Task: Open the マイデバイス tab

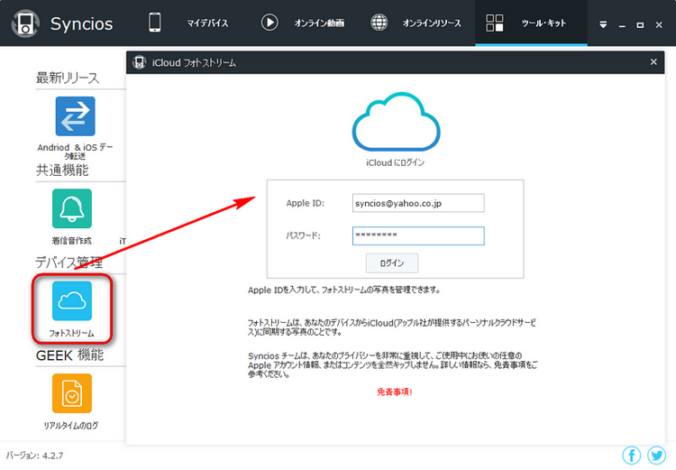Action: tap(207, 23)
